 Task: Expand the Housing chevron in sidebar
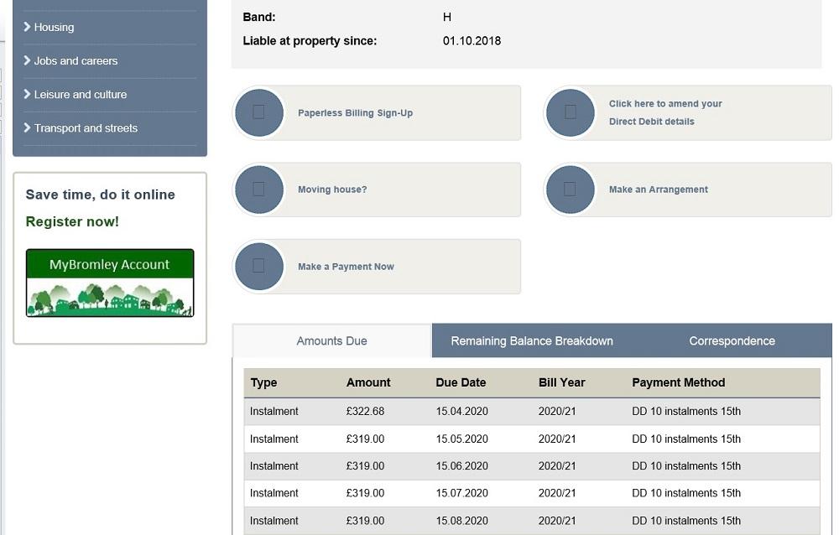[x=28, y=27]
